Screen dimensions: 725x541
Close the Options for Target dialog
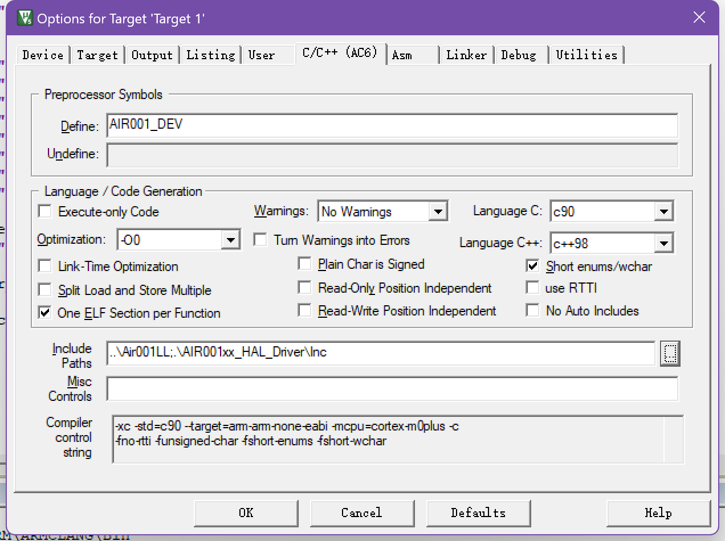[x=699, y=18]
